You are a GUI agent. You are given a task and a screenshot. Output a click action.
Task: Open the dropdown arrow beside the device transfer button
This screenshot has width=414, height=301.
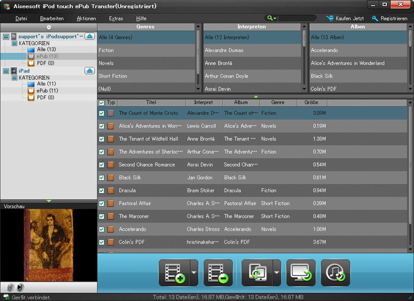click(x=276, y=273)
